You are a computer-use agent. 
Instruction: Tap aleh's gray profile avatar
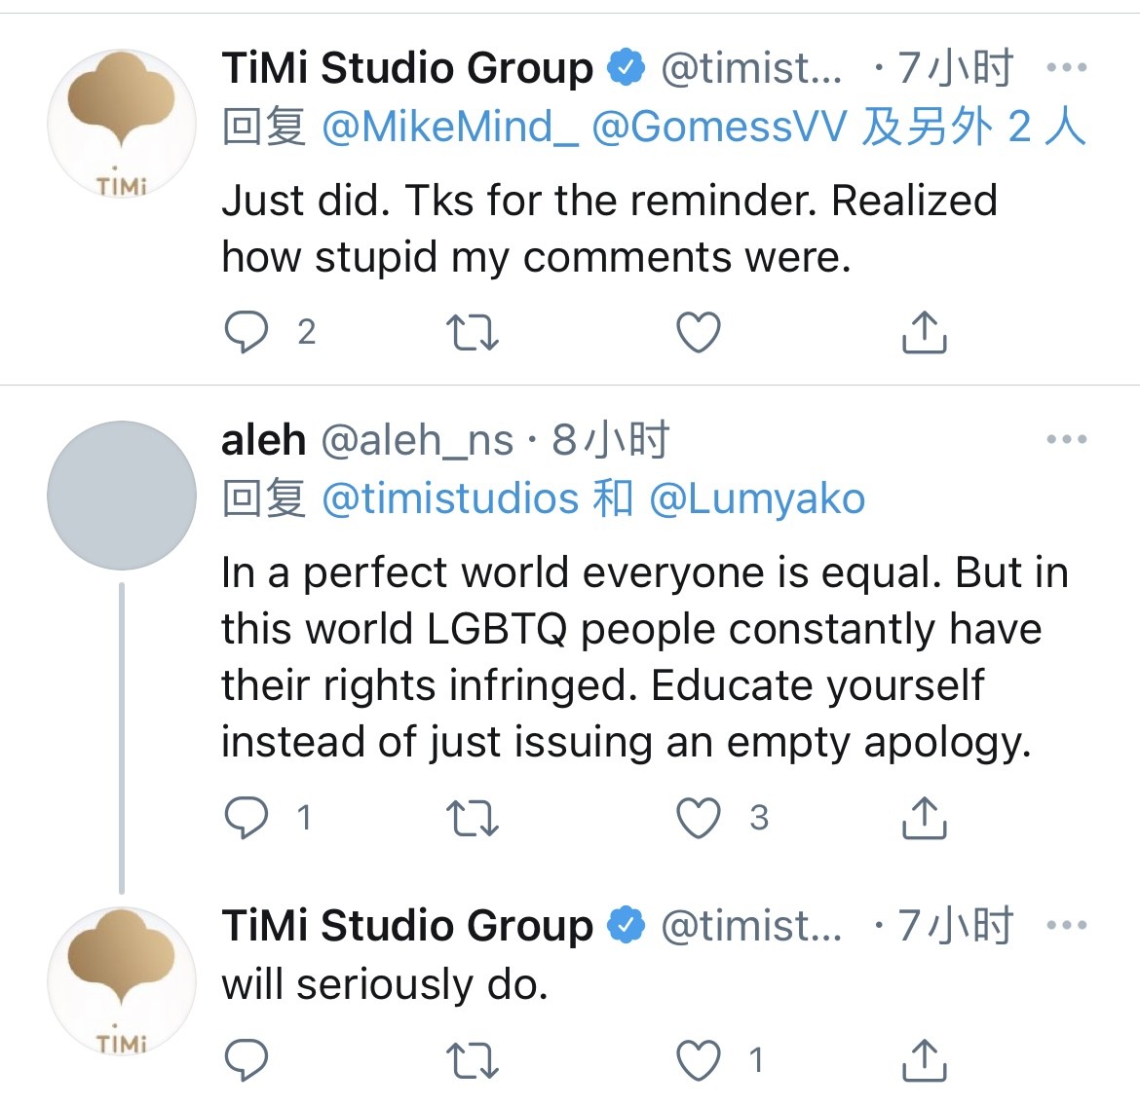[122, 495]
